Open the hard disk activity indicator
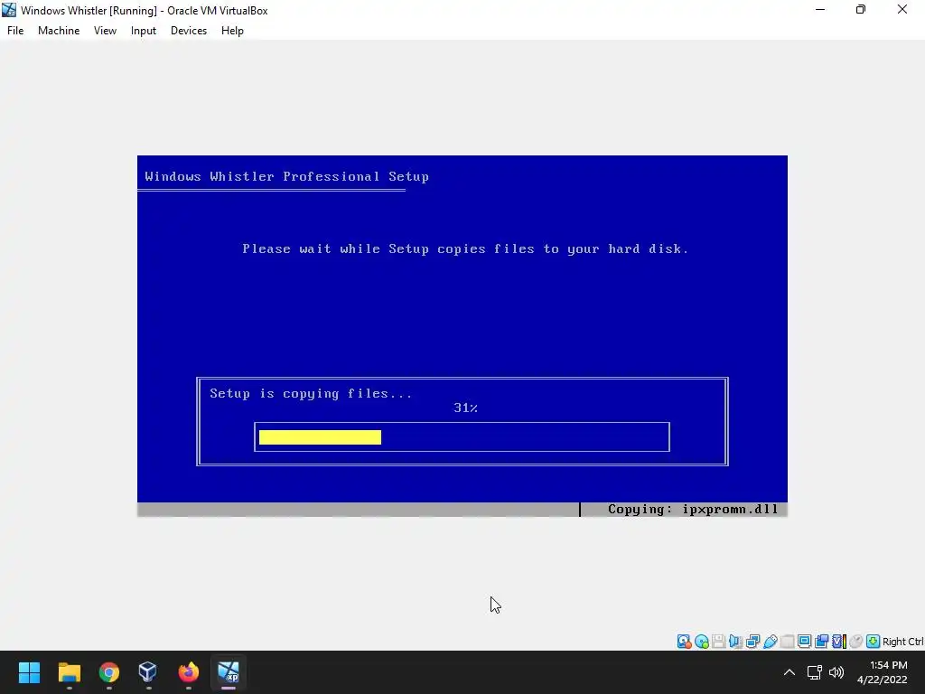 point(685,642)
